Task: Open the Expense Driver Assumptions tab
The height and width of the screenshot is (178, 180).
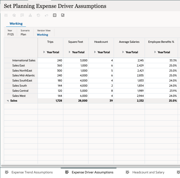Action: coord(92,172)
